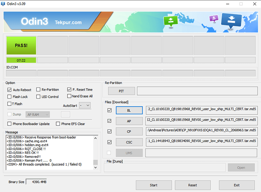Viewport: 261px width, 192px height.
Task: Minimize the Odin3 window
Action: [228, 4]
